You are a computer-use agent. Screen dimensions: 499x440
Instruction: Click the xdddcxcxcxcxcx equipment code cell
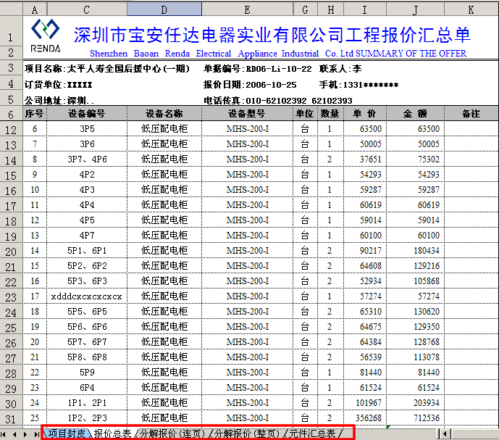pos(87,296)
